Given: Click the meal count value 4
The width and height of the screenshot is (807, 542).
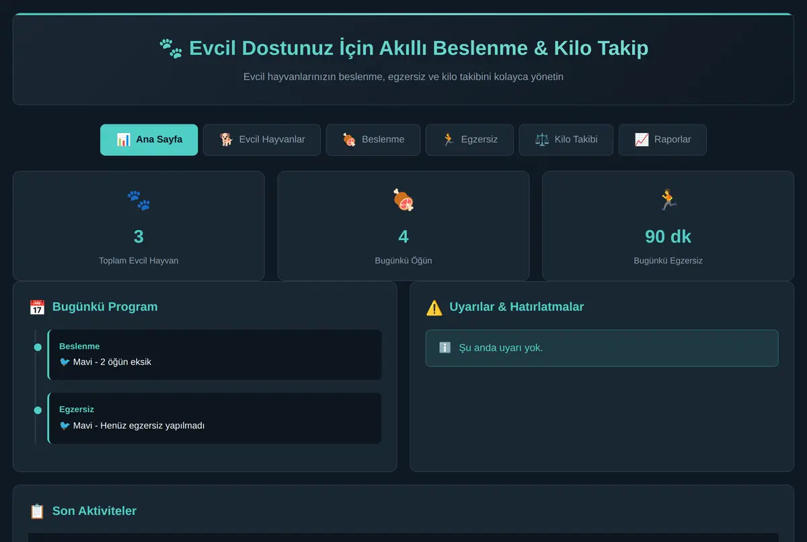Looking at the screenshot, I should click(x=403, y=237).
